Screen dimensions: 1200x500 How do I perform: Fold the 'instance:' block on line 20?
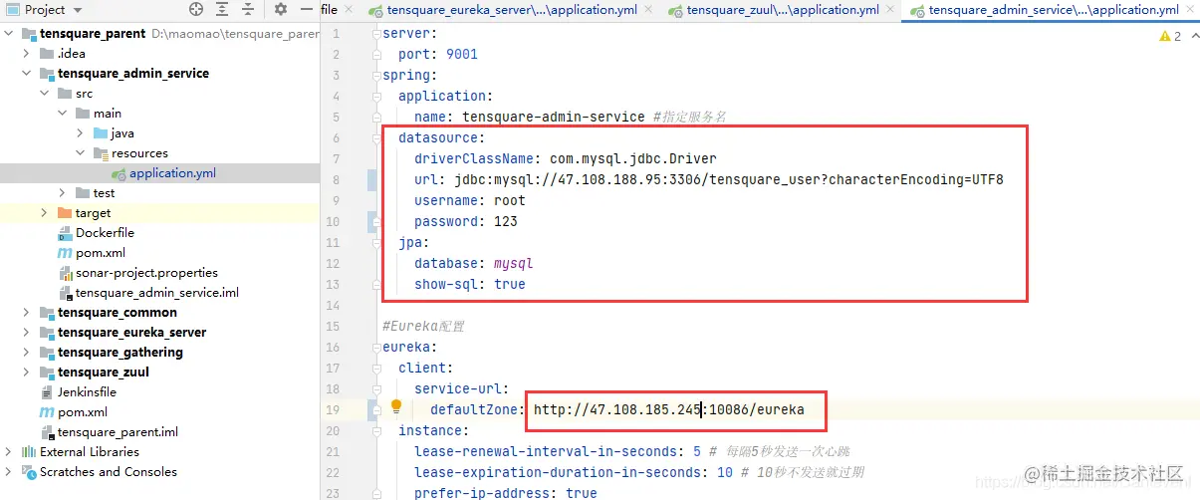pos(374,430)
